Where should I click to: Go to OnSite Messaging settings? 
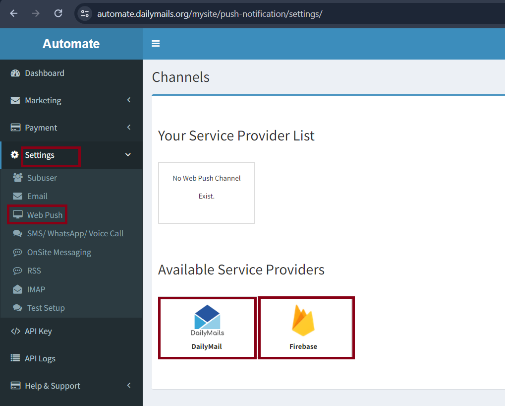click(59, 252)
